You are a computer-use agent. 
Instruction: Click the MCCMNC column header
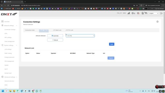click(73, 53)
